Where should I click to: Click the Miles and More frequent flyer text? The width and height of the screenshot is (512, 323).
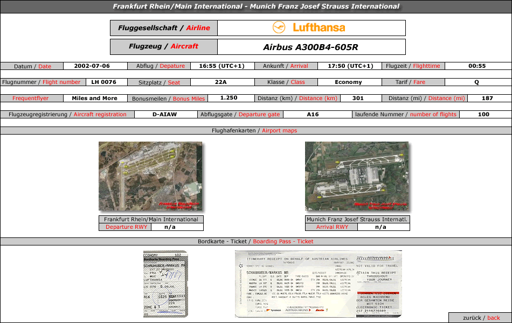click(94, 98)
